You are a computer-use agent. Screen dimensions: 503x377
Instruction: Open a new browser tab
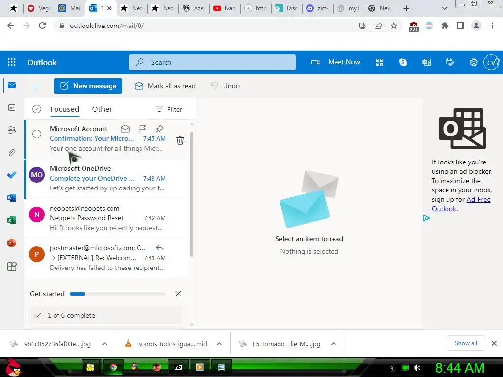[x=406, y=8]
